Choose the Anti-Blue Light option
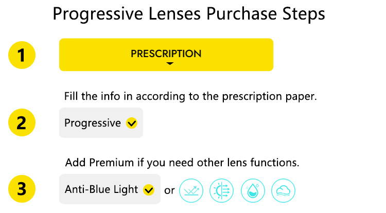Viewport: 386px width, 213px height. [x=110, y=189]
